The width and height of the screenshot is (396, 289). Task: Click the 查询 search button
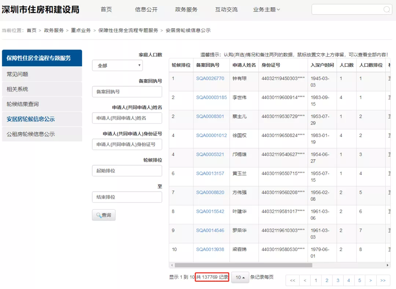(104, 215)
